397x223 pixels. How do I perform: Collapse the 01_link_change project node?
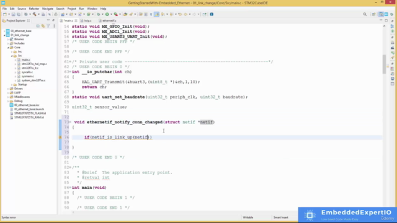coord(4,35)
